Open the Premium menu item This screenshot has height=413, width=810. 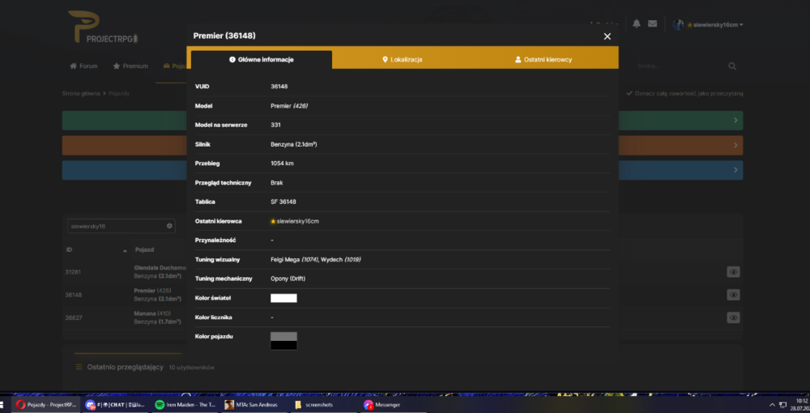click(x=130, y=66)
